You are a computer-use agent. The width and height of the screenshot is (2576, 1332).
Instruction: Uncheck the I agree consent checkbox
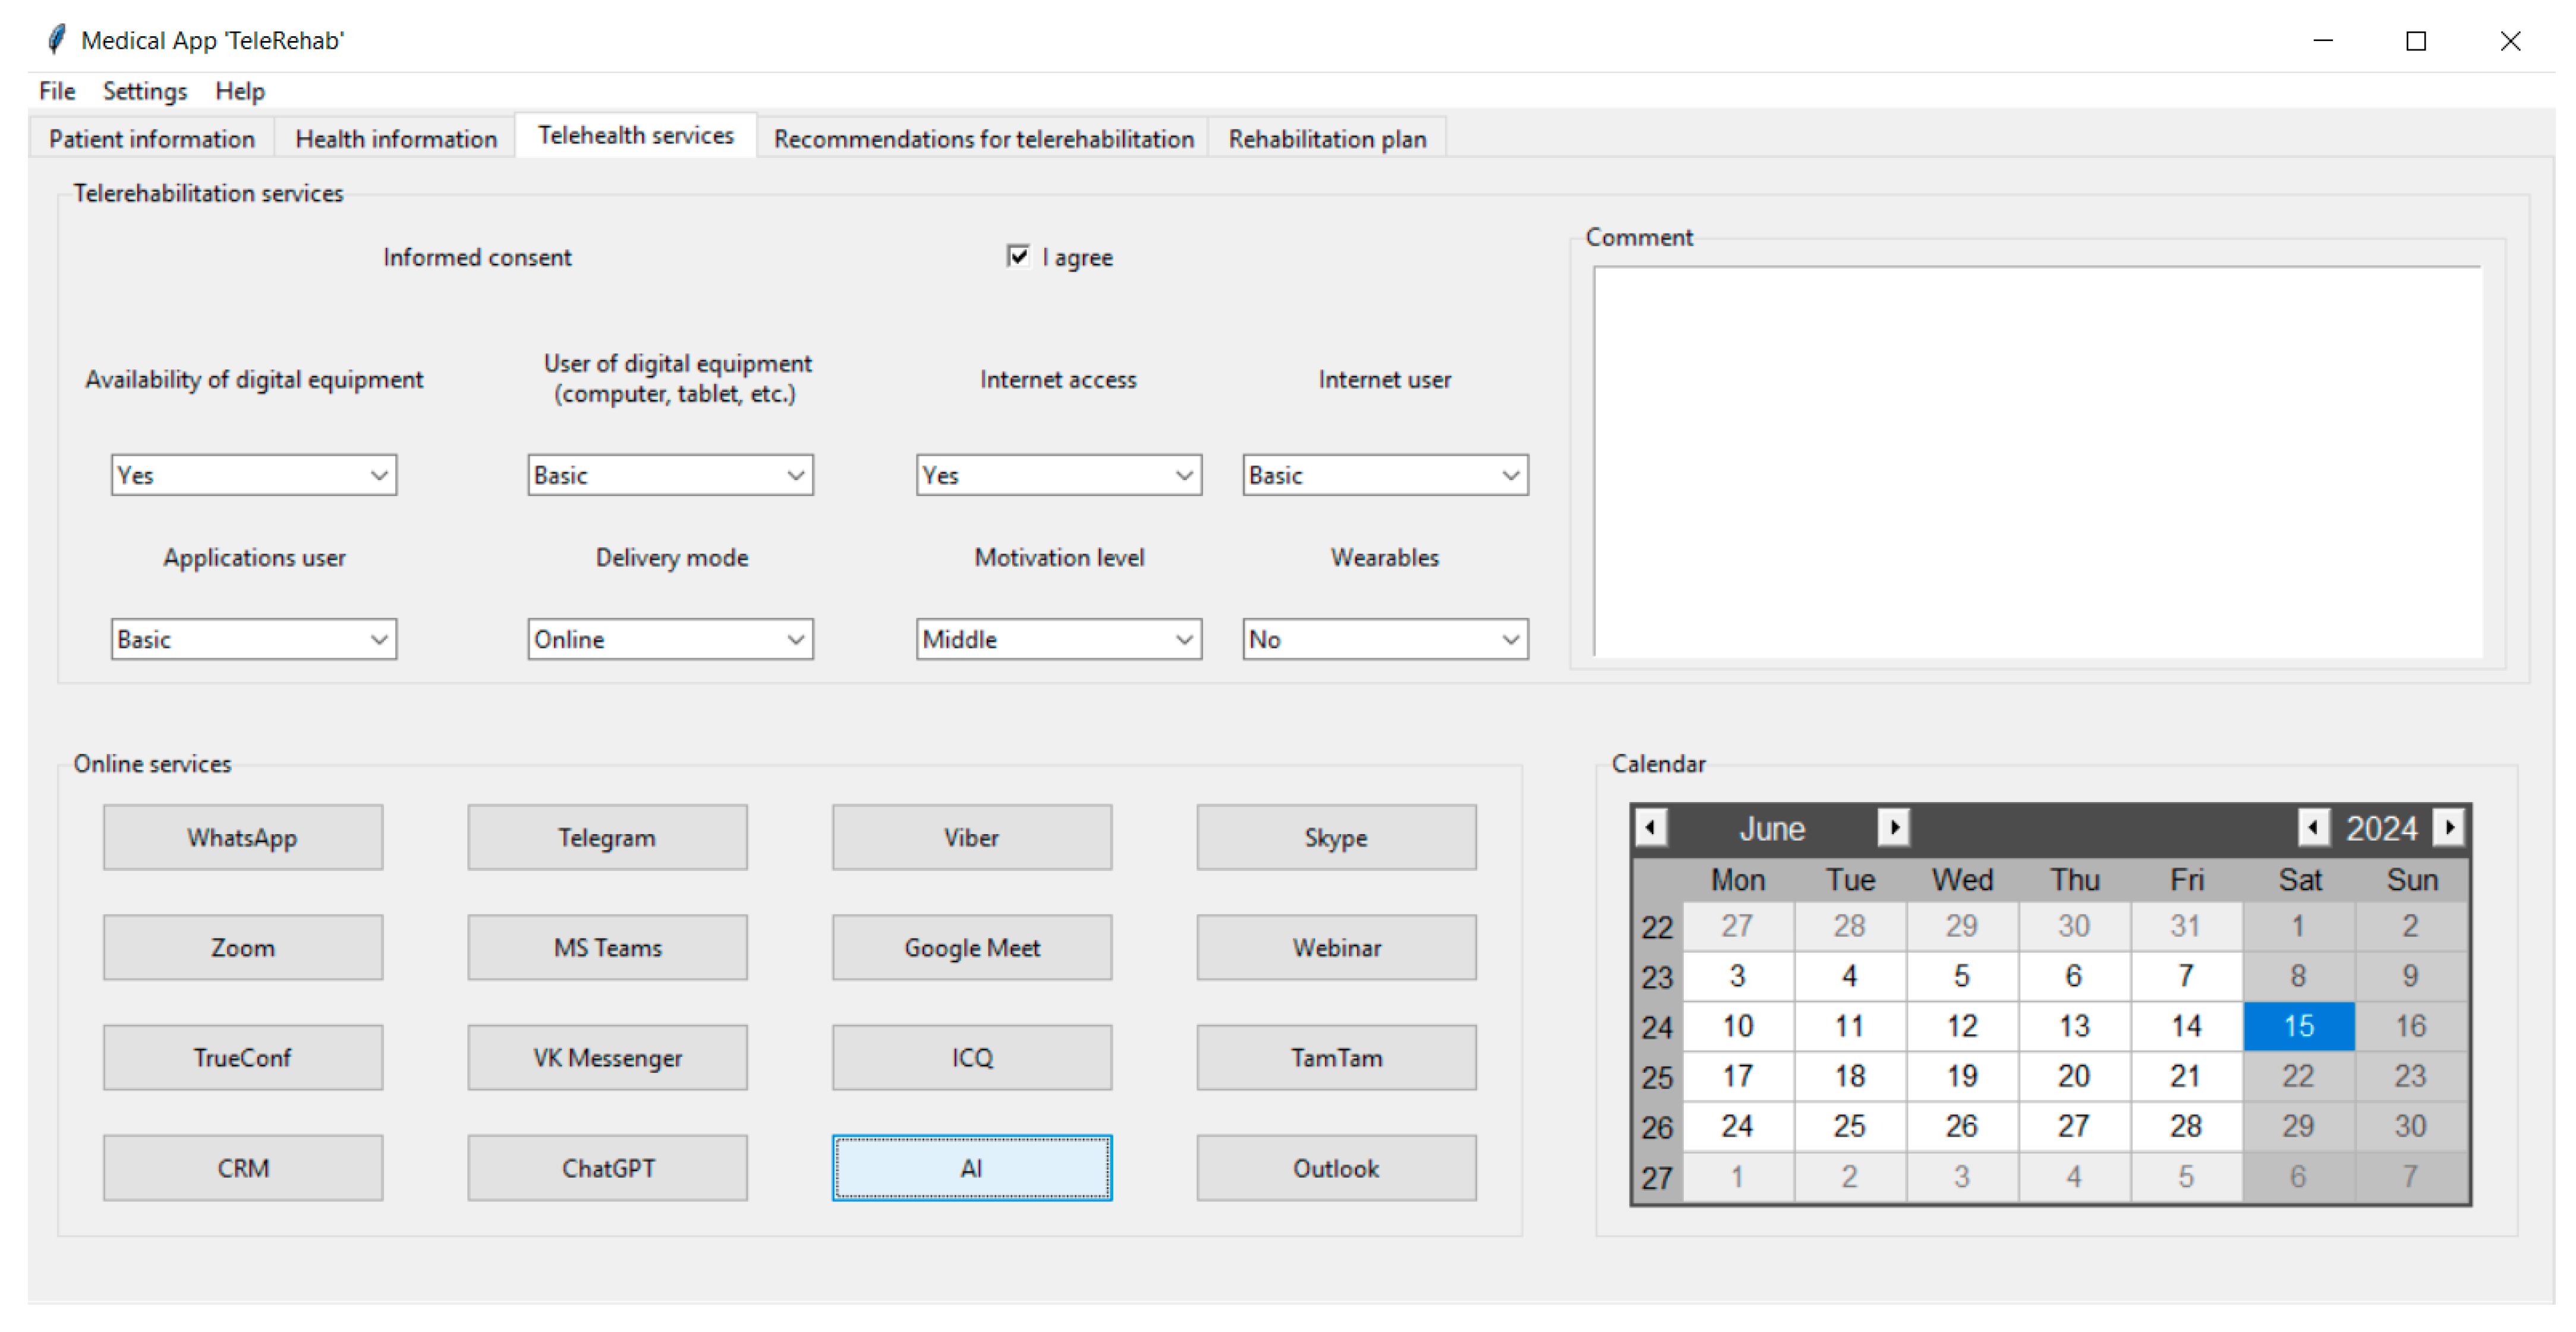[x=1018, y=257]
